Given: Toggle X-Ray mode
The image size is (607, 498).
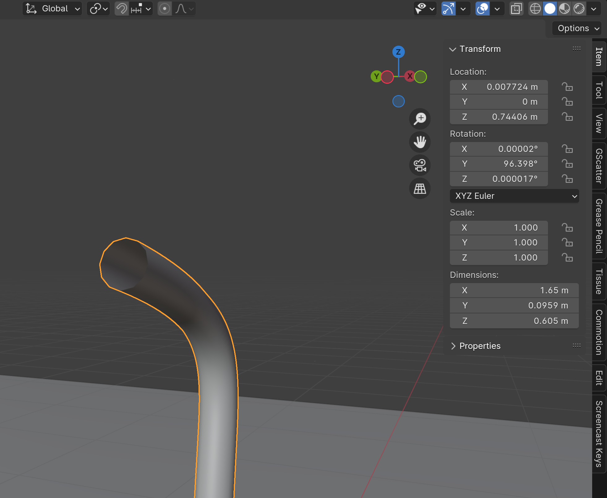Looking at the screenshot, I should 516,9.
